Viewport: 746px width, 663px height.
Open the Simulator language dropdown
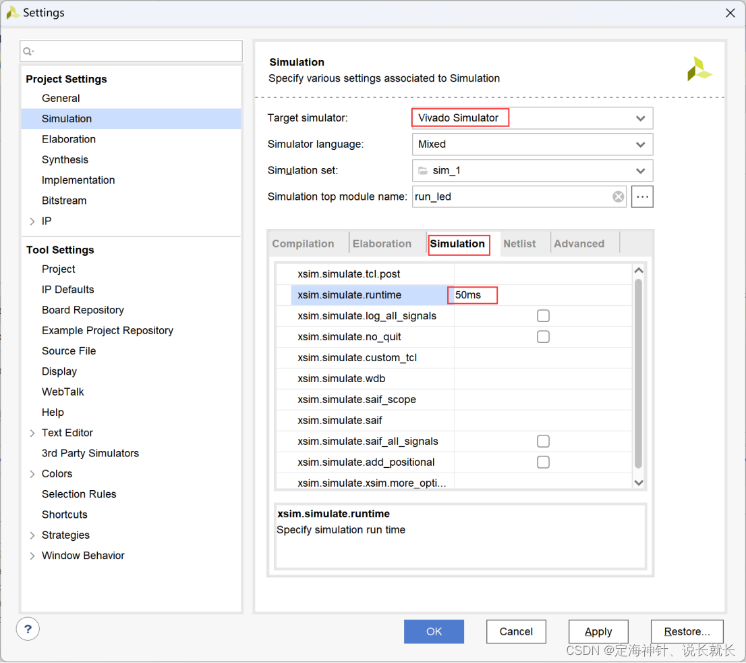pyautogui.click(x=532, y=144)
